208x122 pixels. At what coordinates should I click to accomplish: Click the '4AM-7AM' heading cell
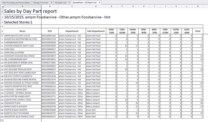click(112, 31)
